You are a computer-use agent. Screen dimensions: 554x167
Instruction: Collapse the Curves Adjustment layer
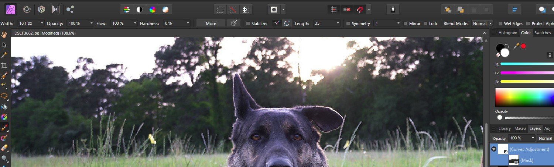coord(494,149)
